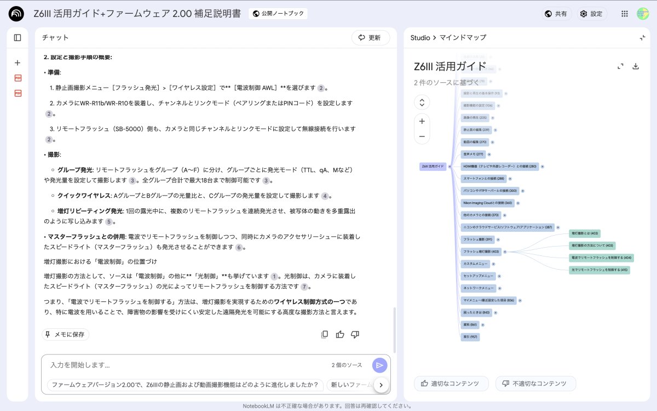This screenshot has height=411, width=657.
Task: Expand the 動画の編集 (270) node chevron
Action: (x=492, y=142)
